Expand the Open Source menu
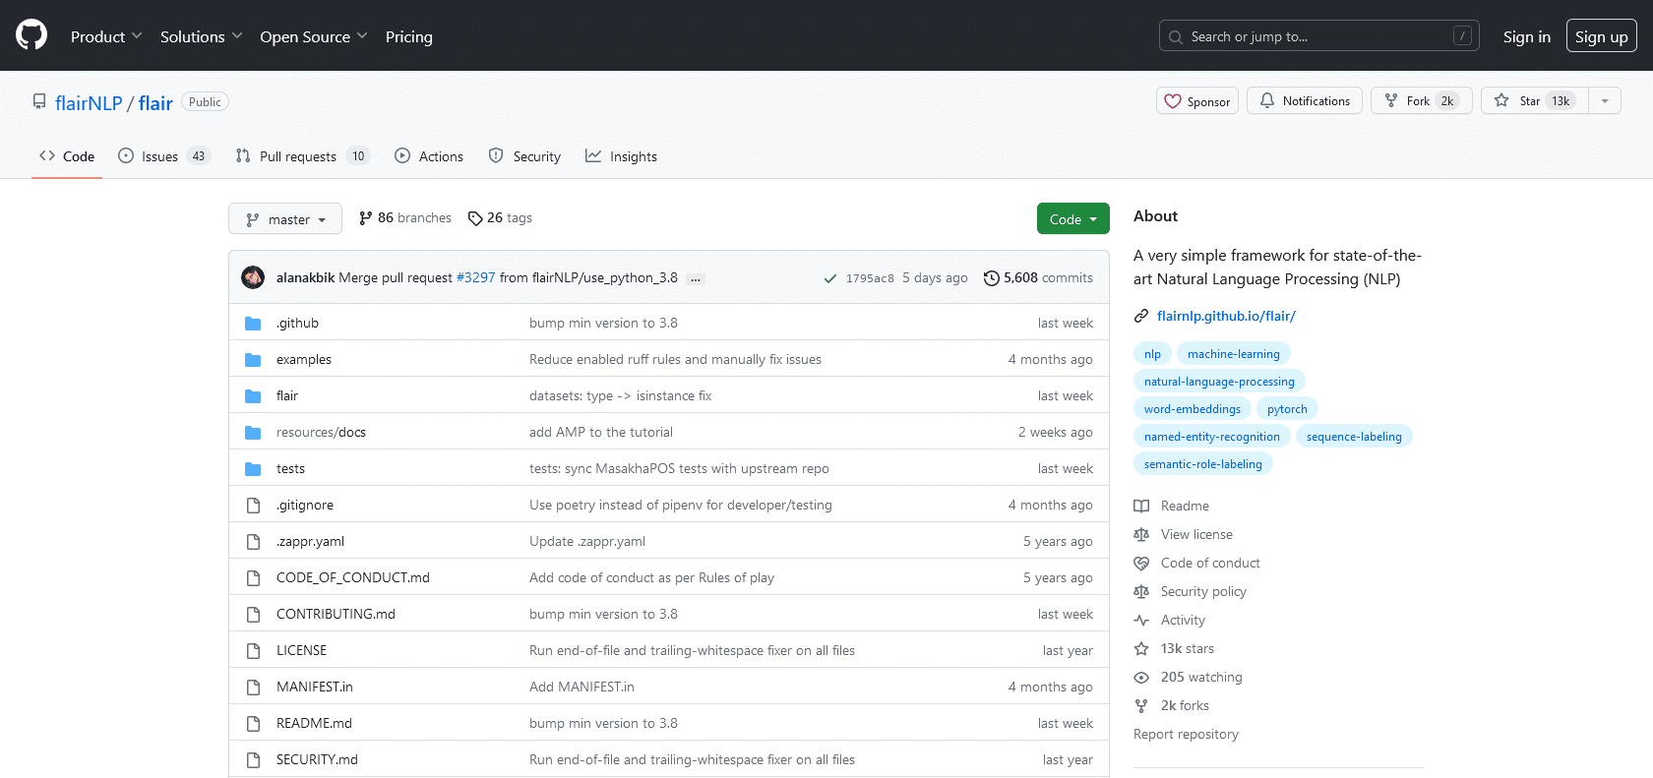The height and width of the screenshot is (778, 1653). coord(314,36)
